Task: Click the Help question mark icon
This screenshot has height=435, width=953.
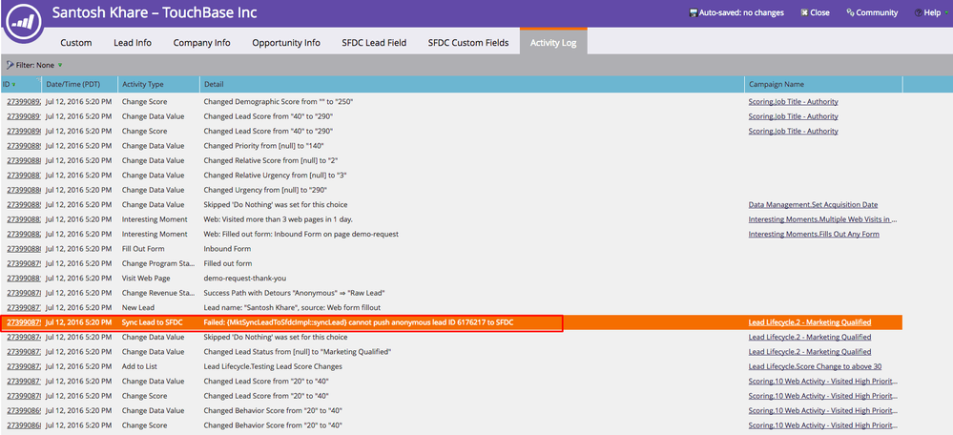Action: tap(918, 13)
